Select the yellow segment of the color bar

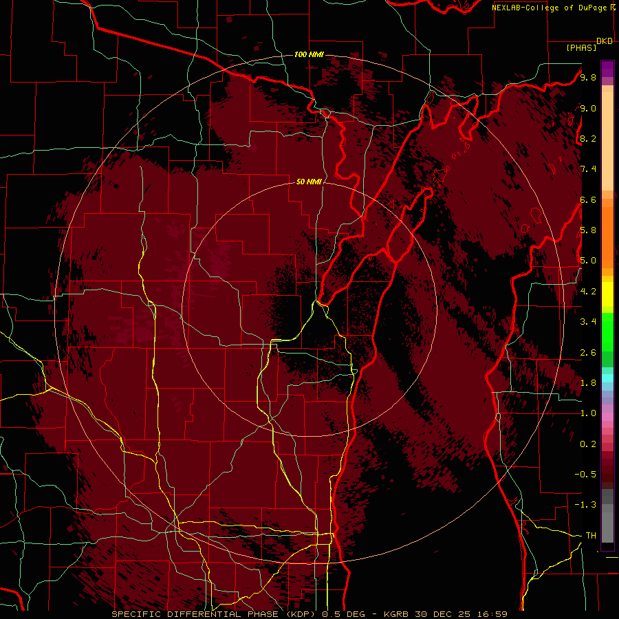[x=607, y=294]
